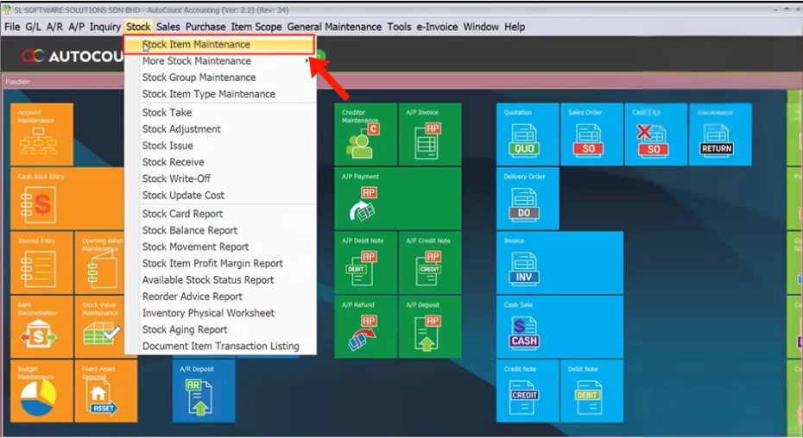Choose Stock Adjustment from menu

(220, 129)
